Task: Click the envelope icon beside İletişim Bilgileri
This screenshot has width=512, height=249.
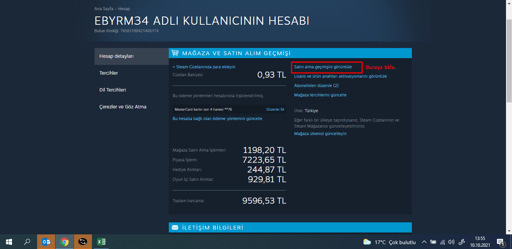Action: 175,227
